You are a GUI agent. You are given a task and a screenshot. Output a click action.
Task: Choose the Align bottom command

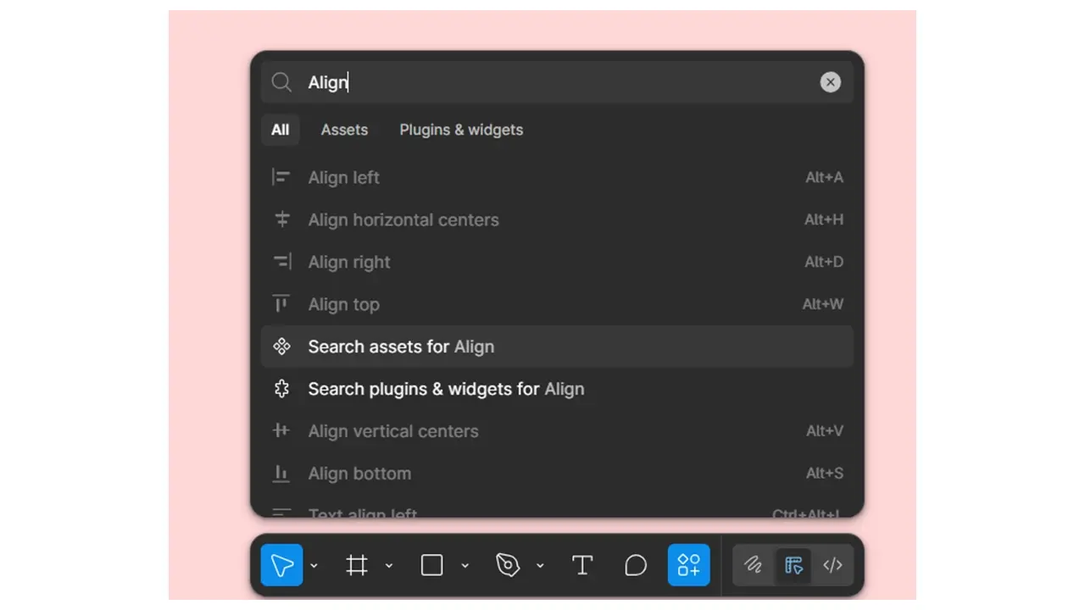(557, 474)
